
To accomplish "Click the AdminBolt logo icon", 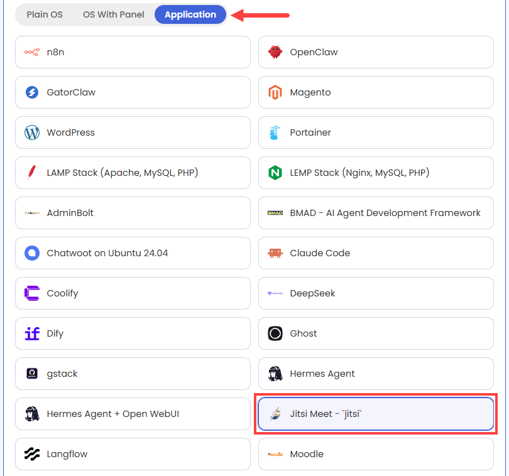I will click(x=32, y=213).
